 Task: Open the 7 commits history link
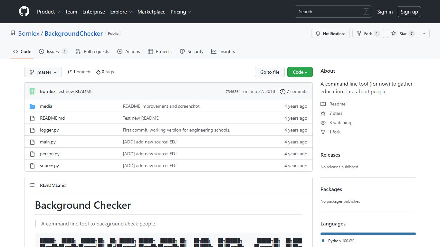coord(294,91)
